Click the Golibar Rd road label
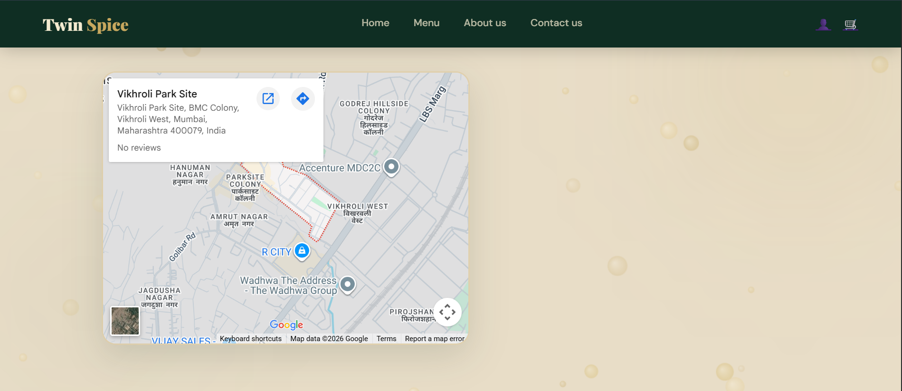This screenshot has height=391, width=902. point(182,247)
